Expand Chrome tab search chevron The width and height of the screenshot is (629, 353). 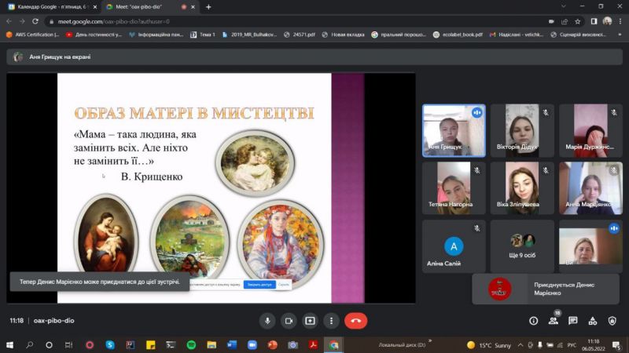(x=563, y=6)
